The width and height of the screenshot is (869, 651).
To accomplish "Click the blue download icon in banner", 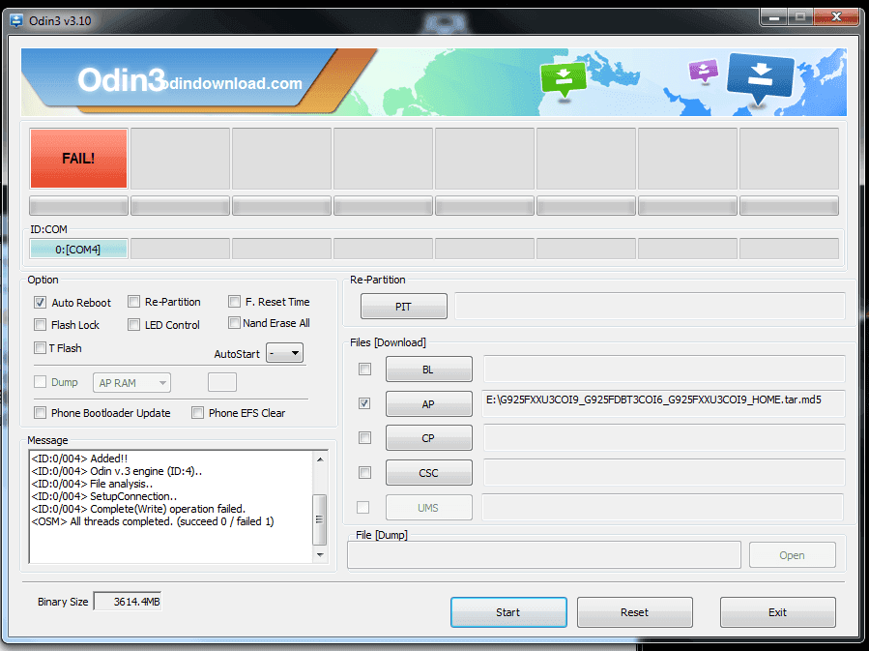I will [761, 78].
